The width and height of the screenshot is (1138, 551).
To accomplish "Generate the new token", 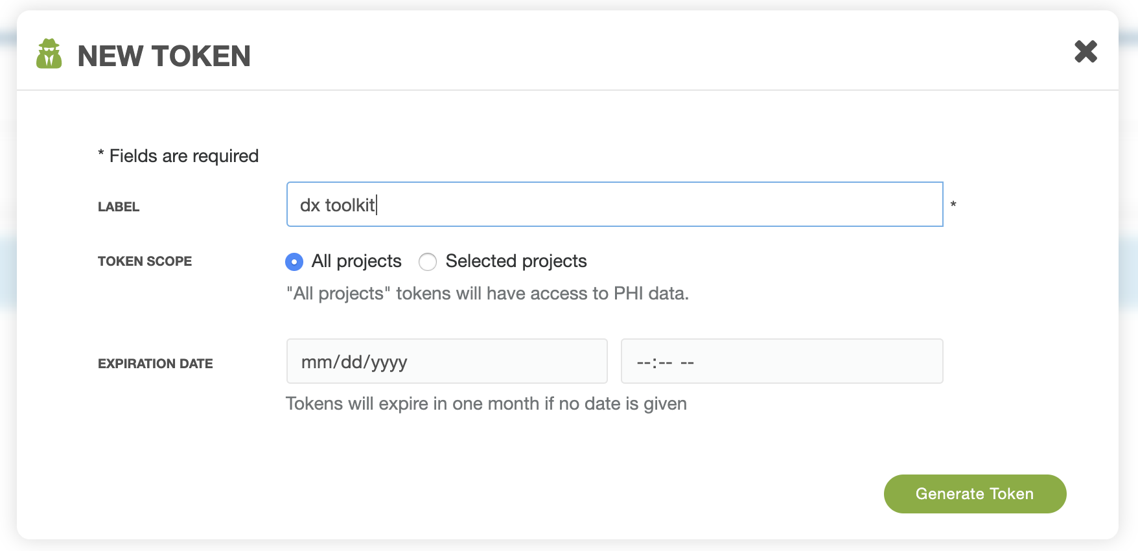I will pyautogui.click(x=975, y=494).
